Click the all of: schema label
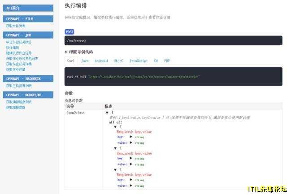The image size is (287, 194). 115,122
